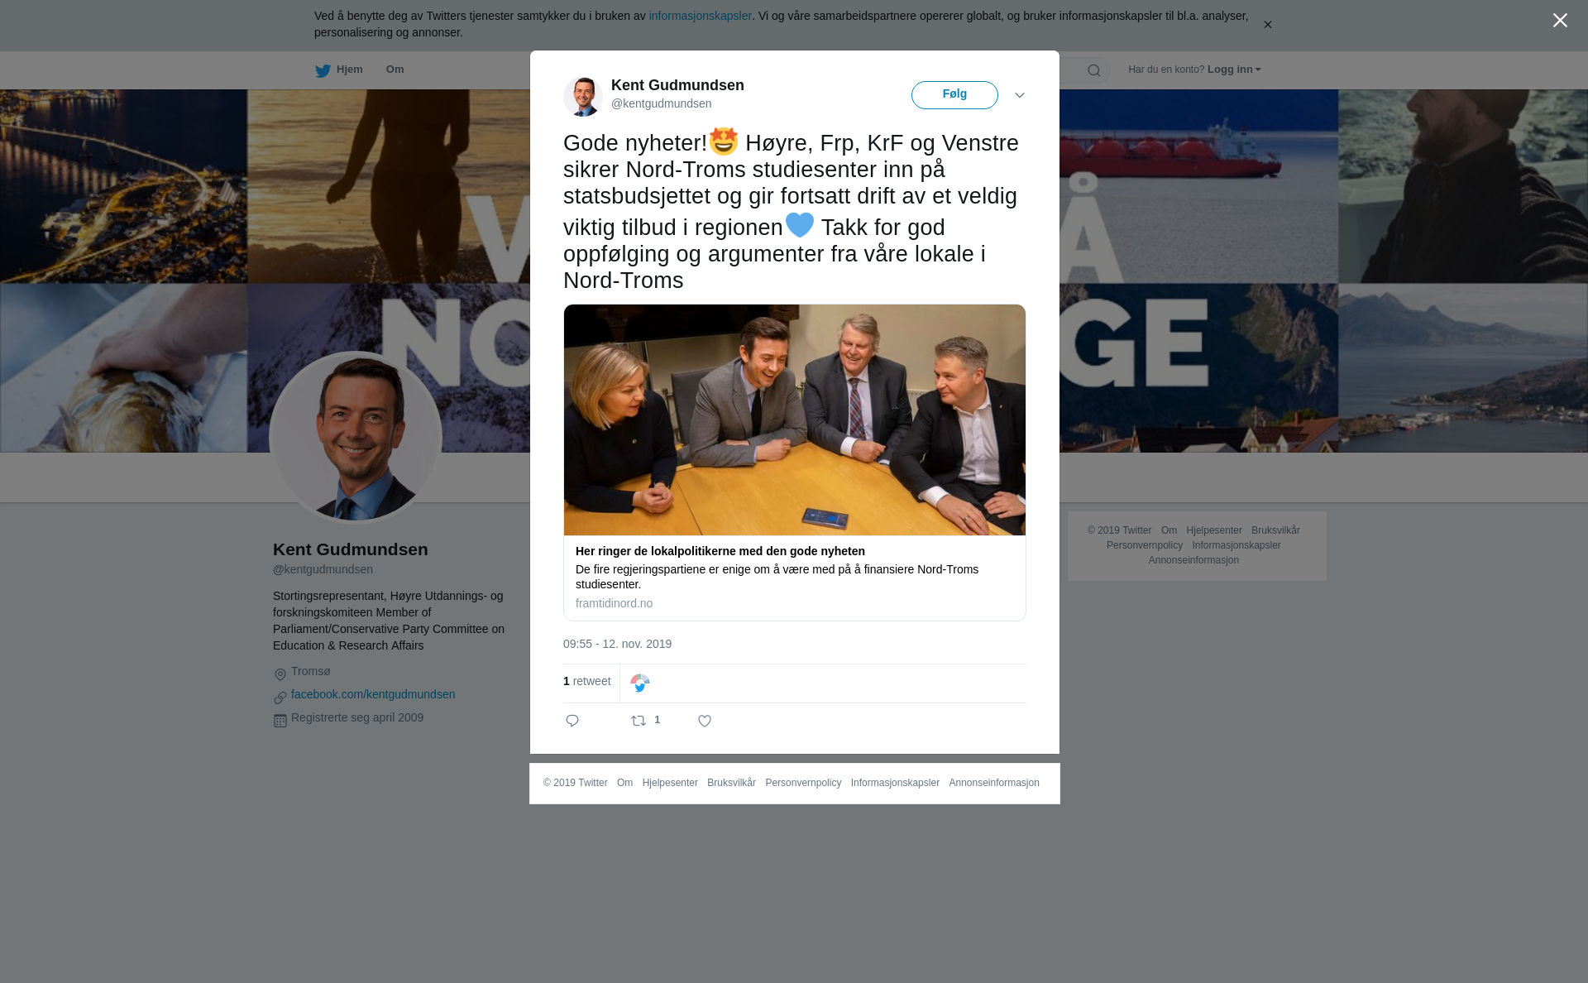The image size is (1588, 983).
Task: Open the Logg inn dropdown
Action: point(1233,70)
